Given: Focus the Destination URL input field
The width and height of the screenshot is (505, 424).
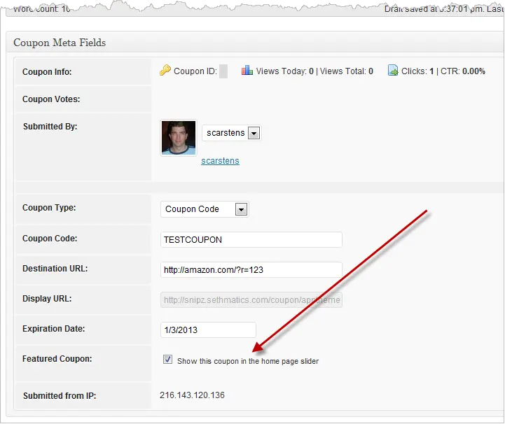Looking at the screenshot, I should [251, 269].
